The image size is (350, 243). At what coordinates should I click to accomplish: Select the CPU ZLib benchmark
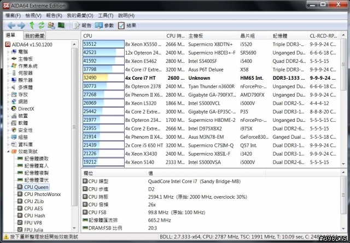[31, 201]
